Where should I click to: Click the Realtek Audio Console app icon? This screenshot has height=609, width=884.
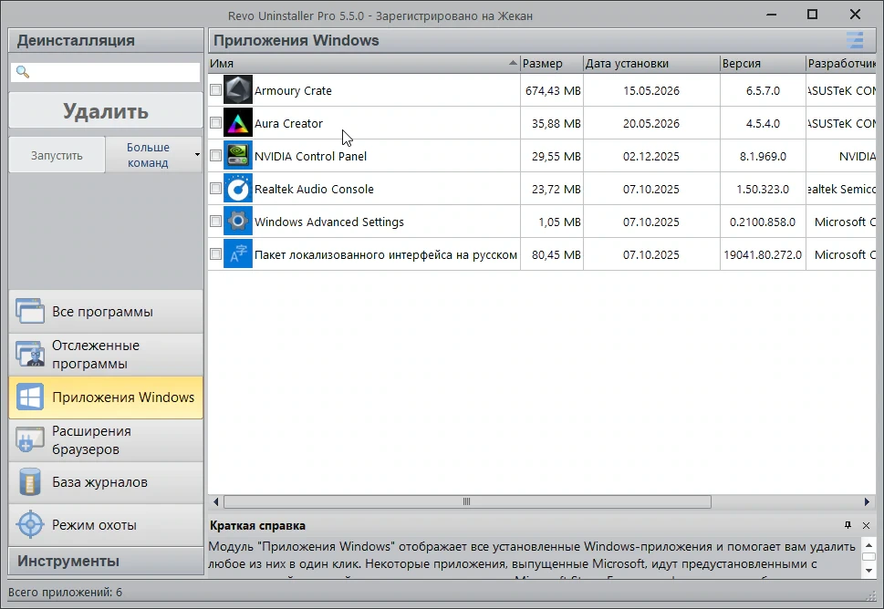click(x=238, y=189)
